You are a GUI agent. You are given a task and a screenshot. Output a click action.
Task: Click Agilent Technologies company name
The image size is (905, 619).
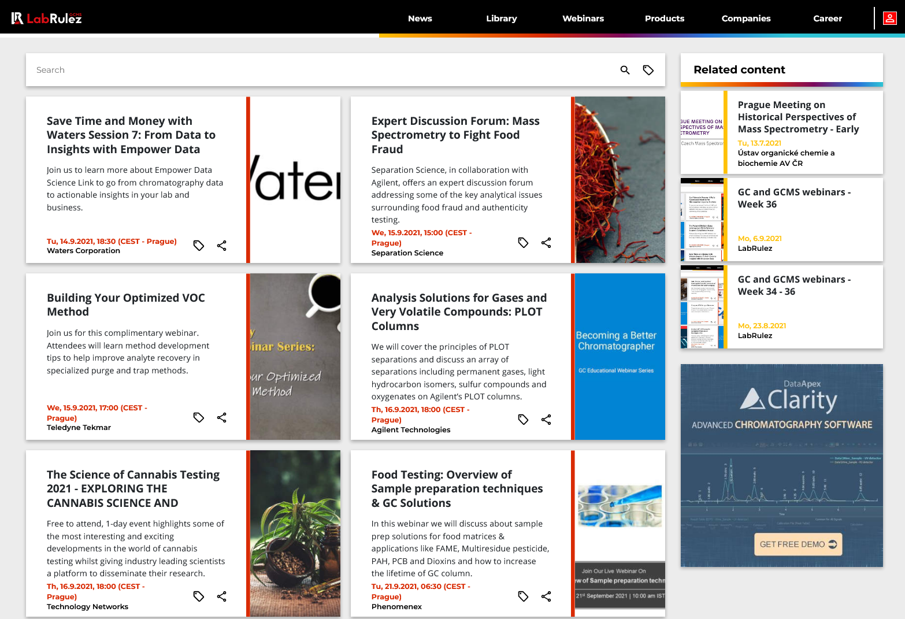click(x=410, y=430)
